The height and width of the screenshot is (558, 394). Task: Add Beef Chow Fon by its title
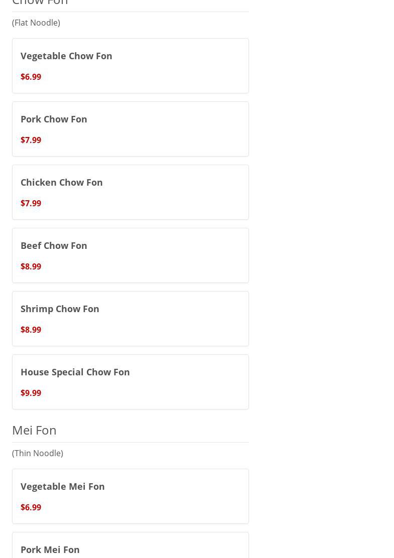pyautogui.click(x=54, y=245)
